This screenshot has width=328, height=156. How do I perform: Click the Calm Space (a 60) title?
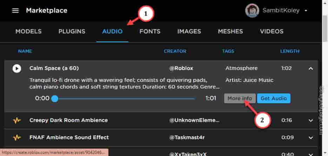54,68
